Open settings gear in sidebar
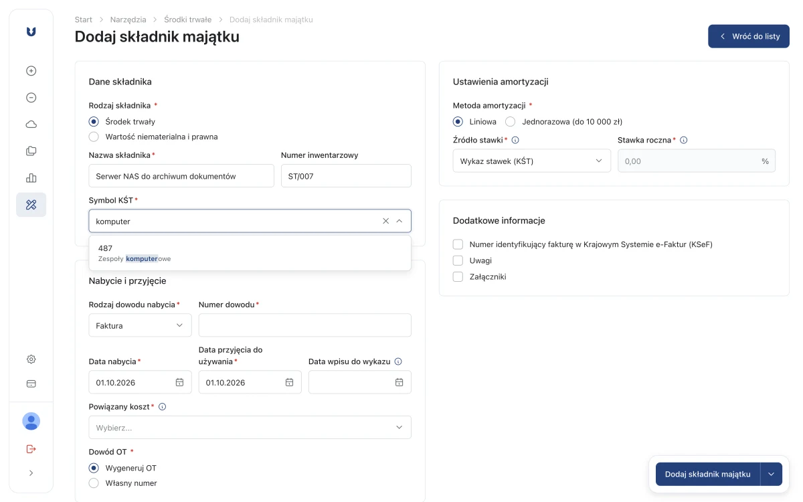 pyautogui.click(x=31, y=359)
